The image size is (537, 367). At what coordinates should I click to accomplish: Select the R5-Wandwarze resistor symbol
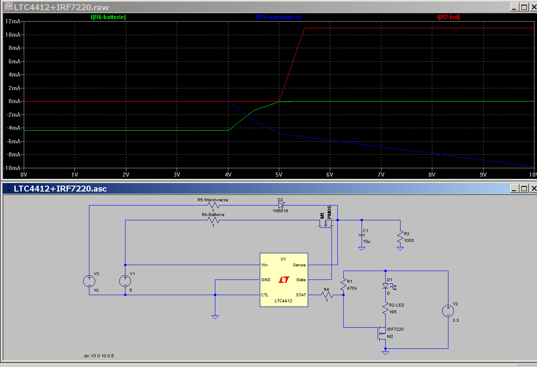213,205
